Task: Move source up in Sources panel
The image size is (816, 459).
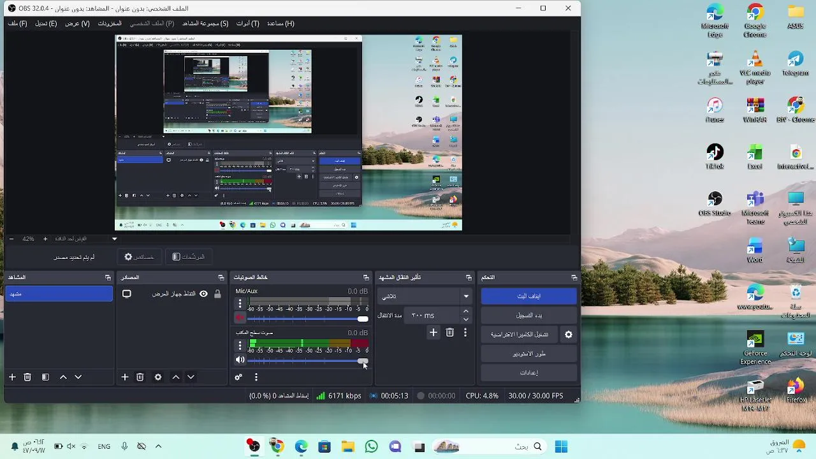Action: 176,377
